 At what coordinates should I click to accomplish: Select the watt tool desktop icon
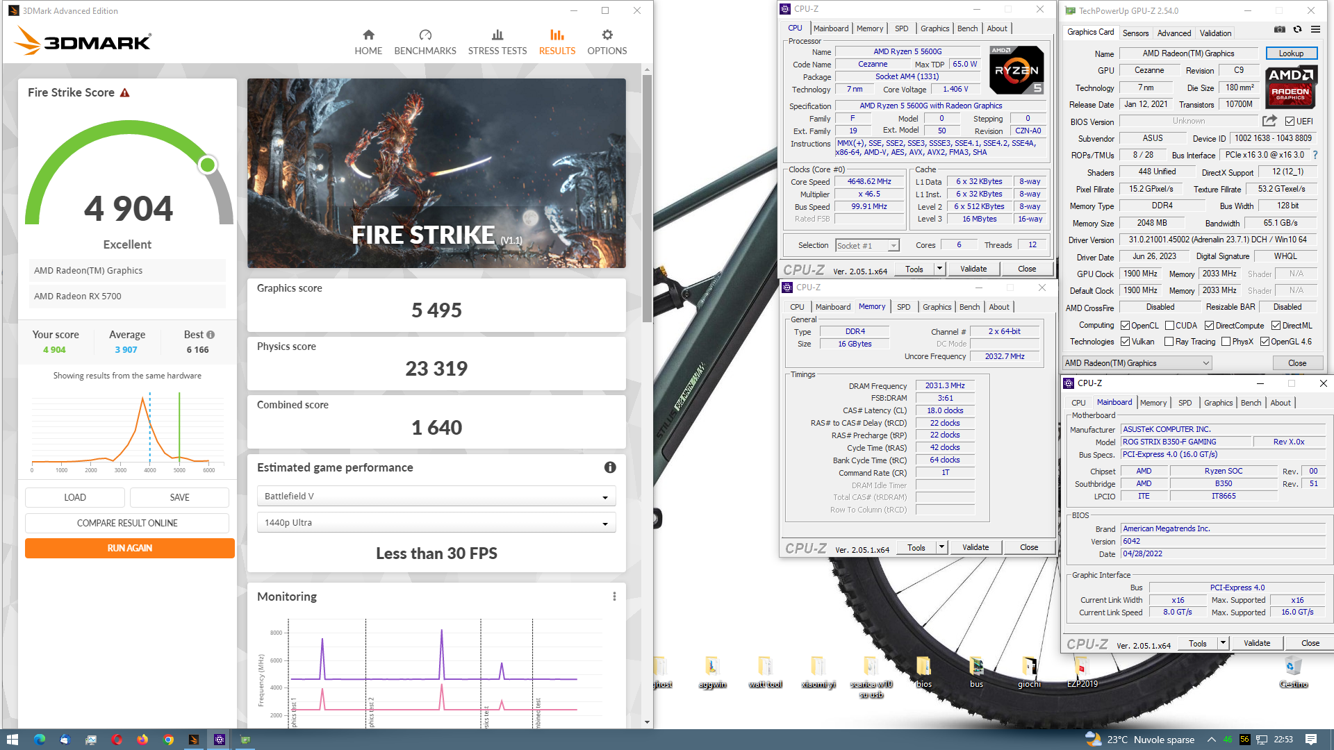coord(765,672)
